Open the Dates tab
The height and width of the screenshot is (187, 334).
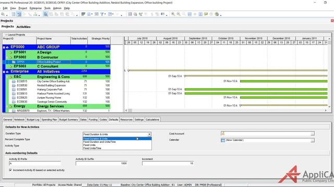[83, 119]
